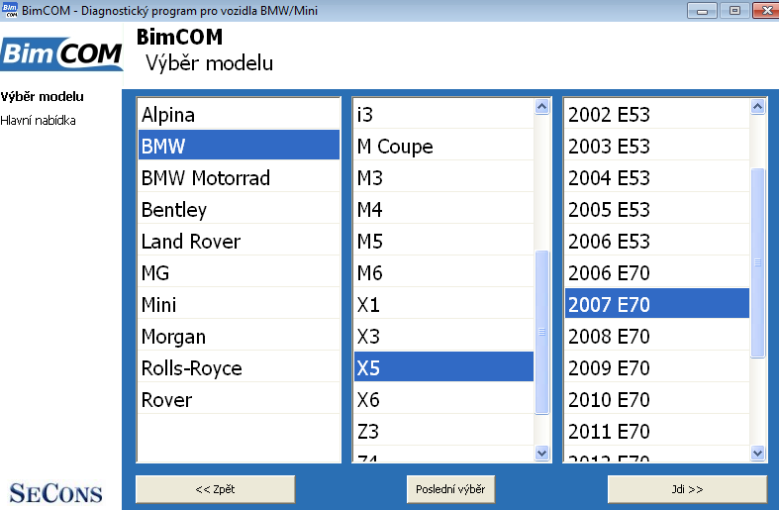Select M5 model

tap(443, 241)
